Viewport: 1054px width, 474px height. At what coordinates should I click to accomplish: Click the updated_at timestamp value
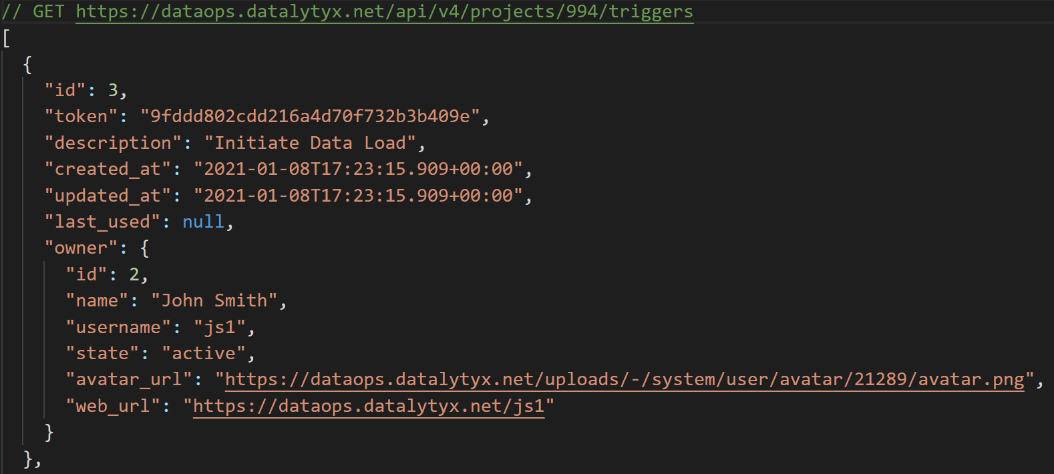(358, 196)
